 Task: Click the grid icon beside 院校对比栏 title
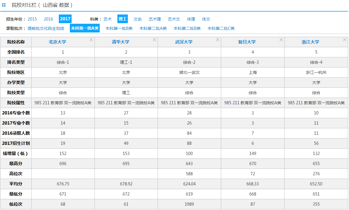coord(4,5)
